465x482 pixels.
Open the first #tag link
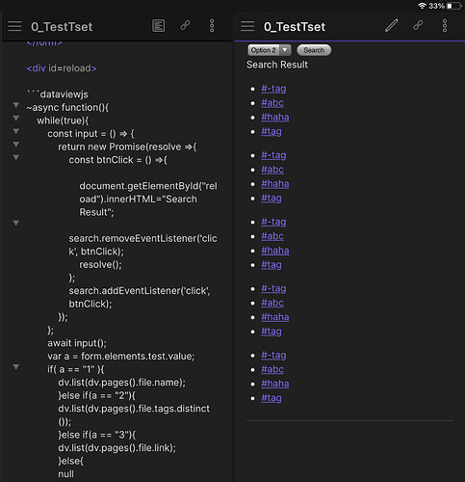(271, 131)
